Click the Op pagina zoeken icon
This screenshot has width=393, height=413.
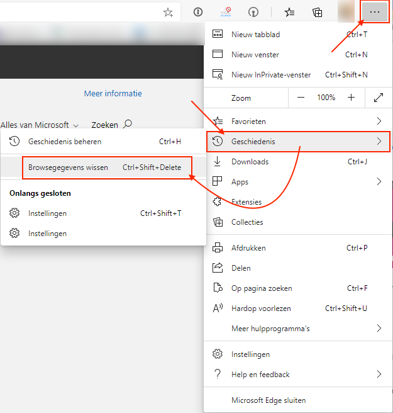[218, 288]
